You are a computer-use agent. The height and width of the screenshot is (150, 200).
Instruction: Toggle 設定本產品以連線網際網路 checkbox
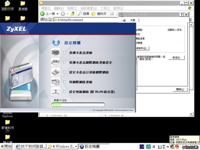coord(64,72)
